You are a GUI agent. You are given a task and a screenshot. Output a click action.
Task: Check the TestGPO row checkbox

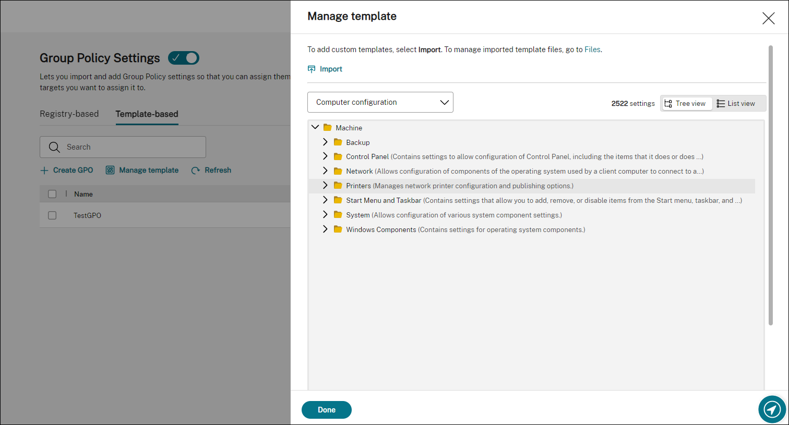pyautogui.click(x=52, y=215)
